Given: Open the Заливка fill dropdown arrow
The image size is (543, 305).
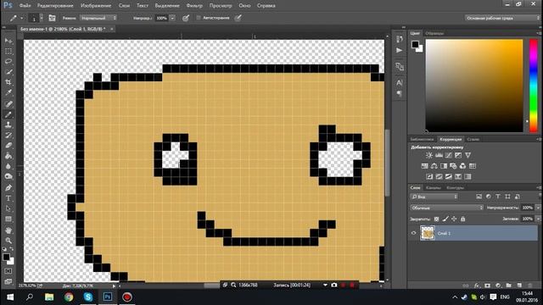Looking at the screenshot, I should click(538, 219).
